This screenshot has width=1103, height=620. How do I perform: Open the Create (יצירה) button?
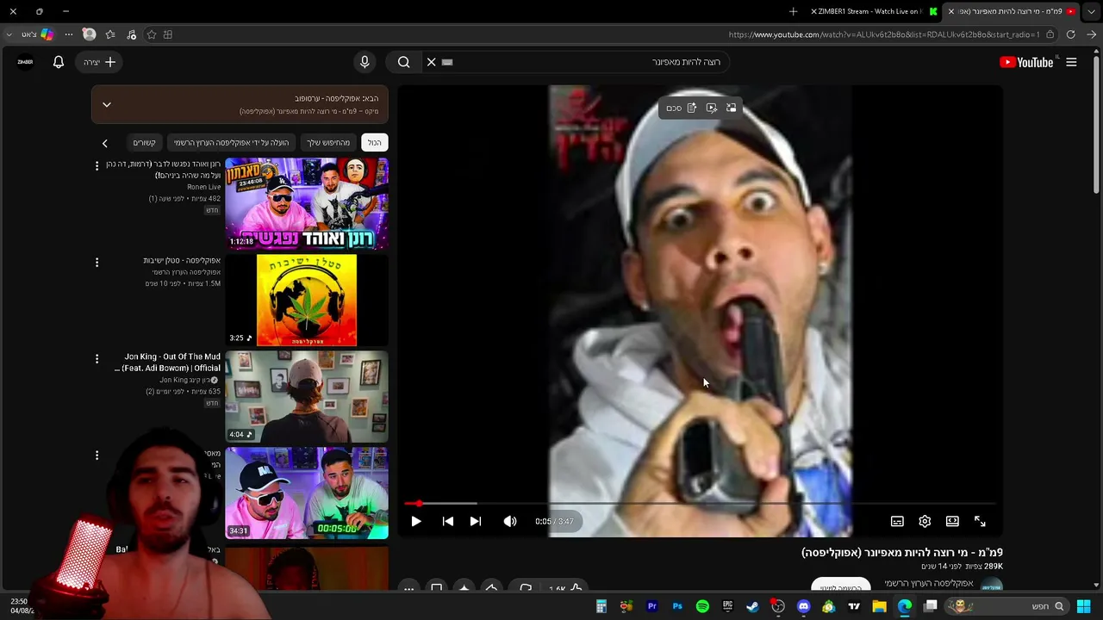click(x=99, y=62)
